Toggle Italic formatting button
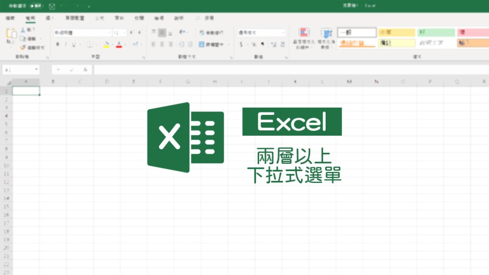489x275 pixels. coord(66,45)
